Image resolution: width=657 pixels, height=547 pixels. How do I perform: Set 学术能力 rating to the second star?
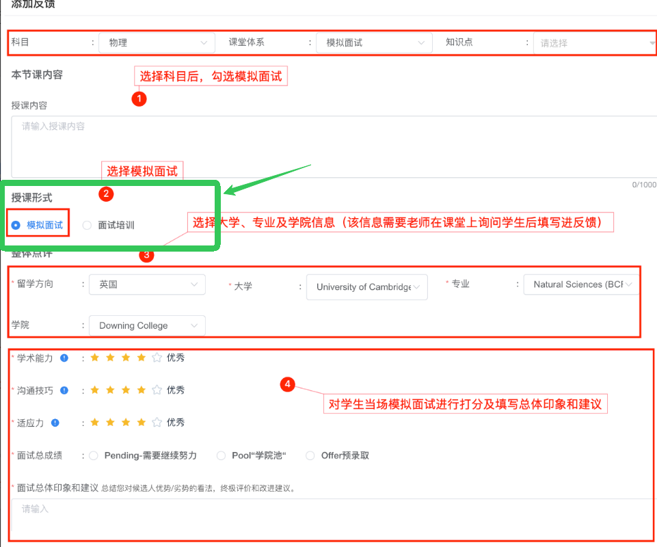coord(110,358)
